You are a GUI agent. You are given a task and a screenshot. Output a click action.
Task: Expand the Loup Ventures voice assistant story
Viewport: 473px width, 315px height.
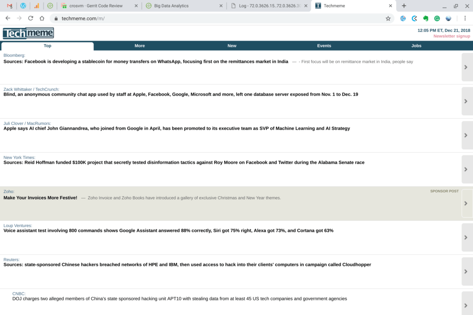(x=467, y=238)
